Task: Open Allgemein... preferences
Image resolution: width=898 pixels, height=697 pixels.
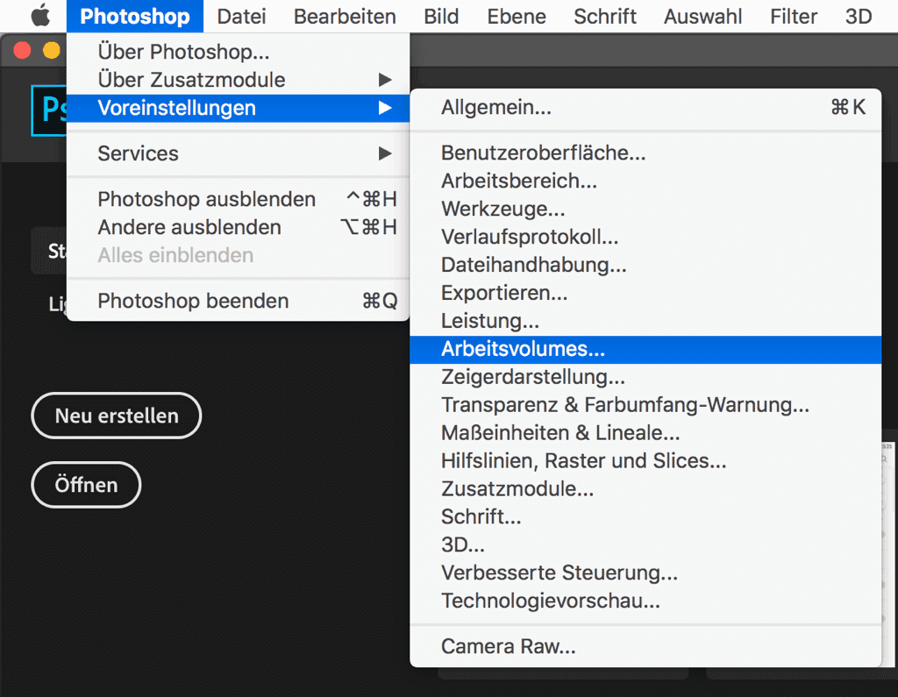Action: pyautogui.click(x=645, y=107)
